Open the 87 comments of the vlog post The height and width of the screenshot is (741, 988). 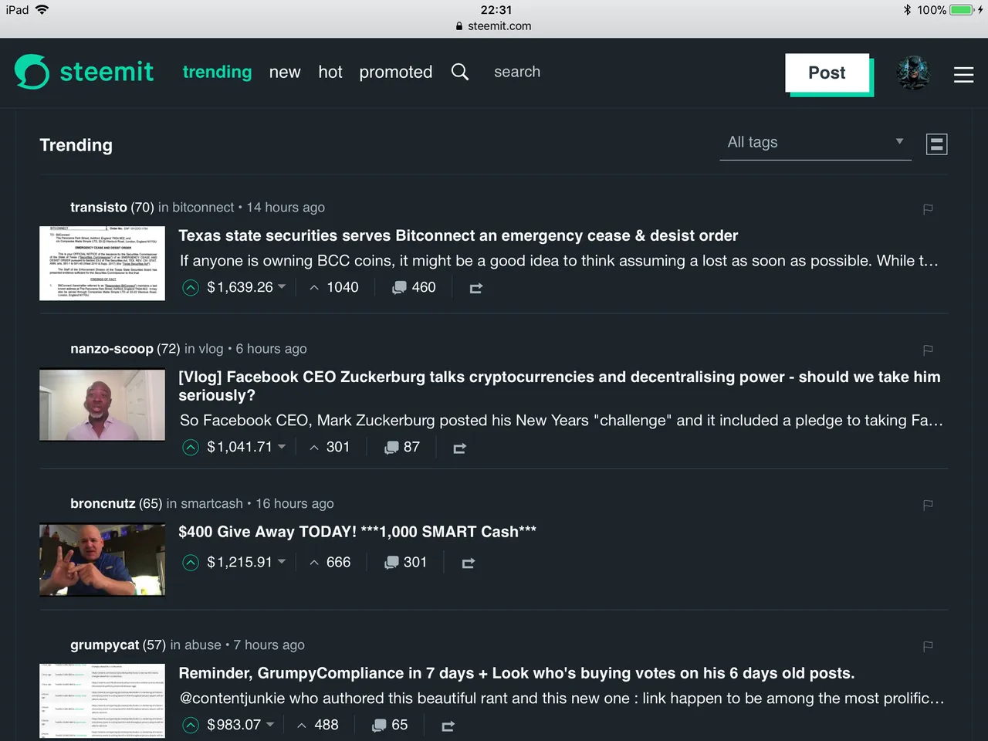coord(402,447)
